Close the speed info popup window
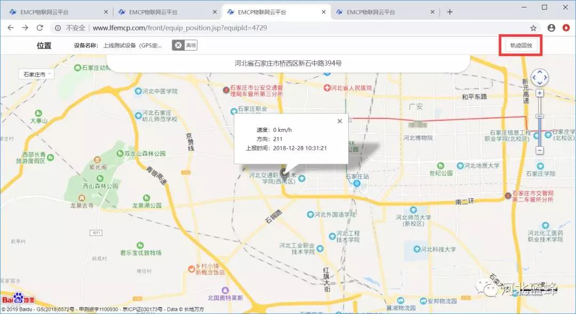Image resolution: width=576 pixels, height=314 pixels. (340, 121)
